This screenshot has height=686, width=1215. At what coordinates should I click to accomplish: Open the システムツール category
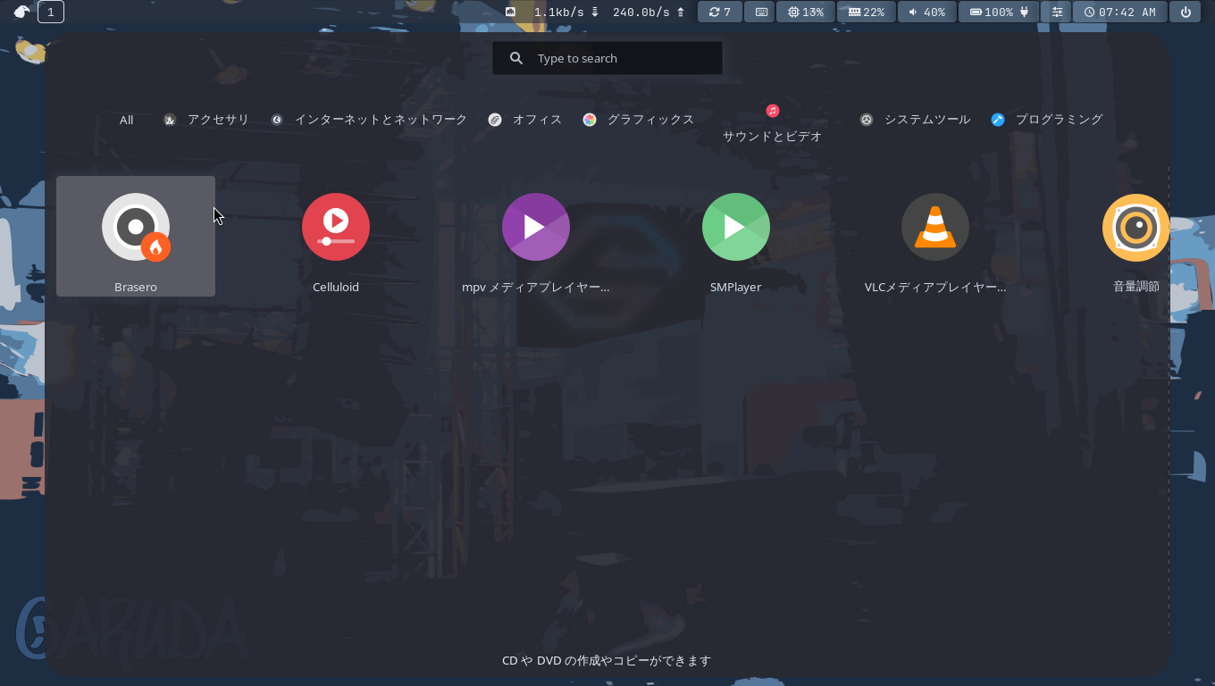[x=916, y=120]
